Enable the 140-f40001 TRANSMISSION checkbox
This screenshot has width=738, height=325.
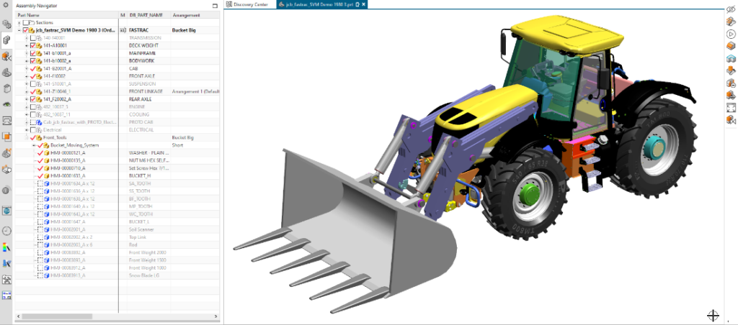(x=33, y=38)
